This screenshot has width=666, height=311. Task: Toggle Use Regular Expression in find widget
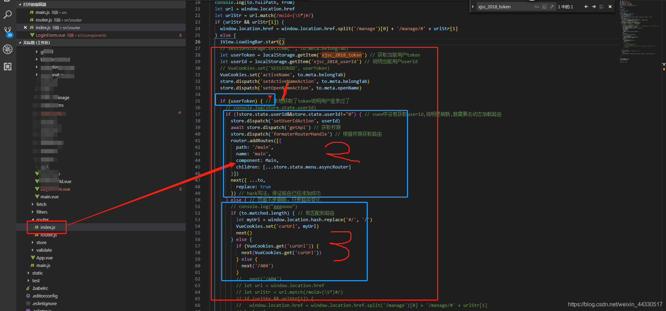click(x=552, y=7)
